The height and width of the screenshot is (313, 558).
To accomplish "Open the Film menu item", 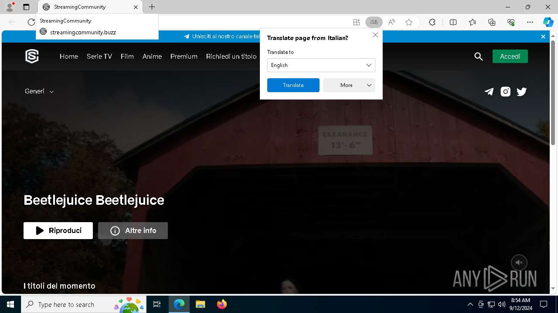I will pyautogui.click(x=127, y=57).
